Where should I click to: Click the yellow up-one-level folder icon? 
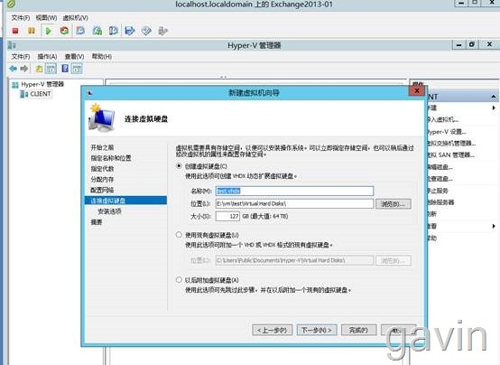point(39,69)
